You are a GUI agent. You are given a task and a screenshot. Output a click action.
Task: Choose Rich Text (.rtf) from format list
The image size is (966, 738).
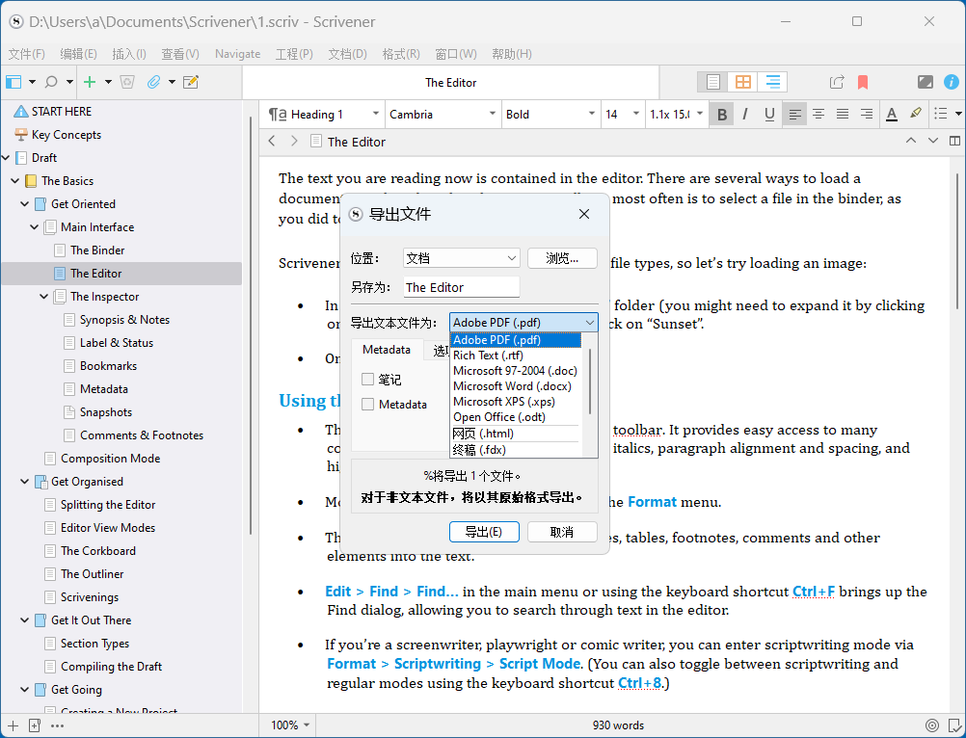516,356
